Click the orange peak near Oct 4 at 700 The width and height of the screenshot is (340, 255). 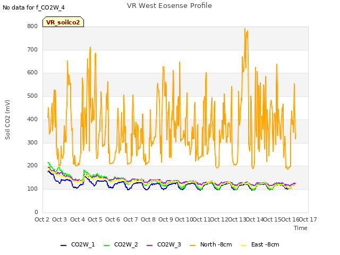90,47
